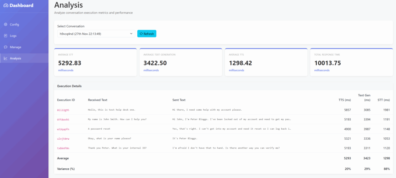
Task: Open the Manage section
Action: click(x=15, y=47)
